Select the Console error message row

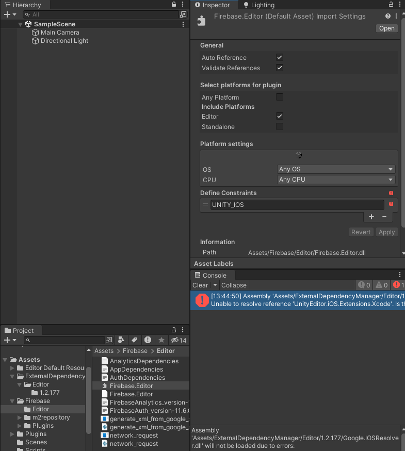pos(298,300)
